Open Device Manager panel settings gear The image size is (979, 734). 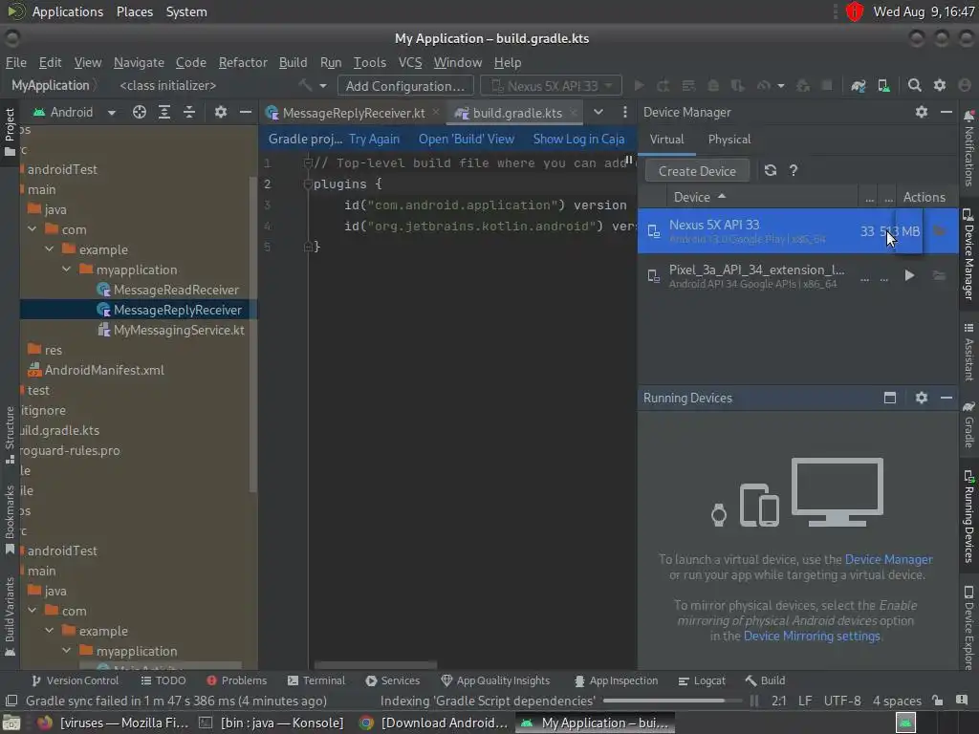(922, 113)
